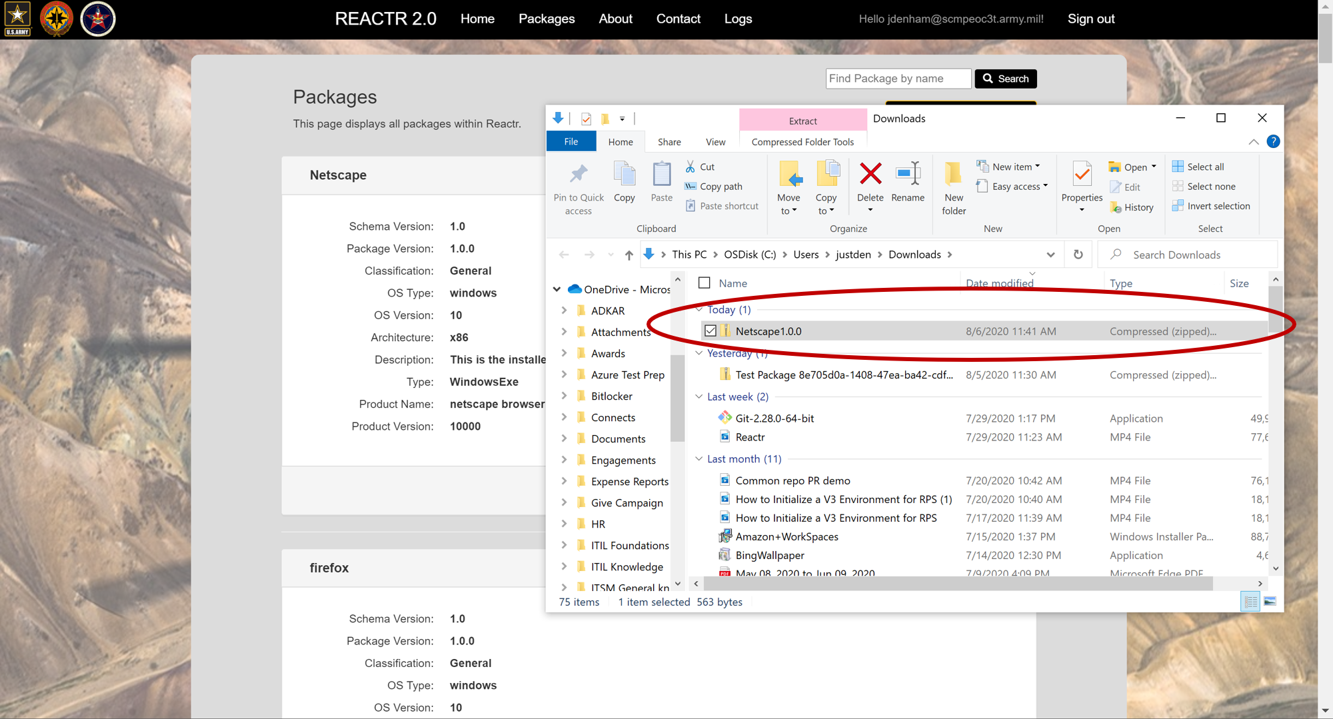Image resolution: width=1333 pixels, height=719 pixels.
Task: Check the select-all checkbox beside Name column
Action: tap(704, 283)
